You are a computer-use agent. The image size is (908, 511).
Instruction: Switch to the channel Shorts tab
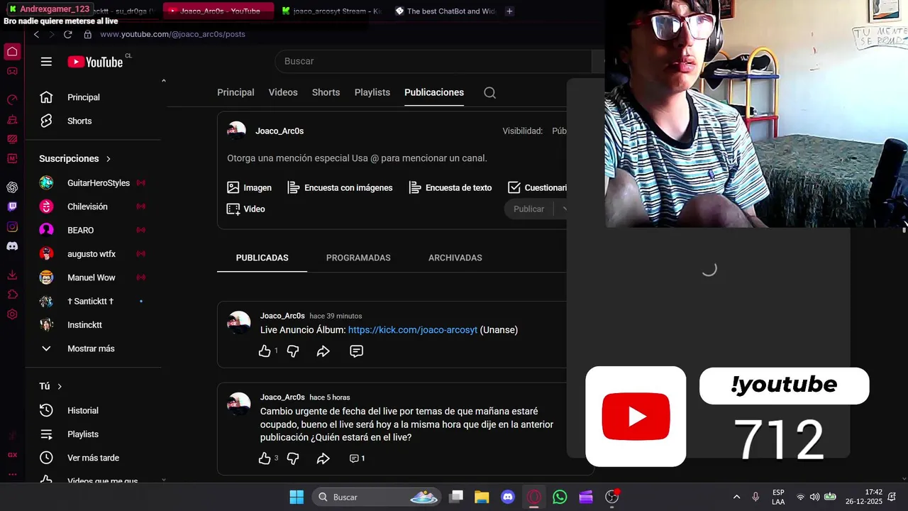326,92
